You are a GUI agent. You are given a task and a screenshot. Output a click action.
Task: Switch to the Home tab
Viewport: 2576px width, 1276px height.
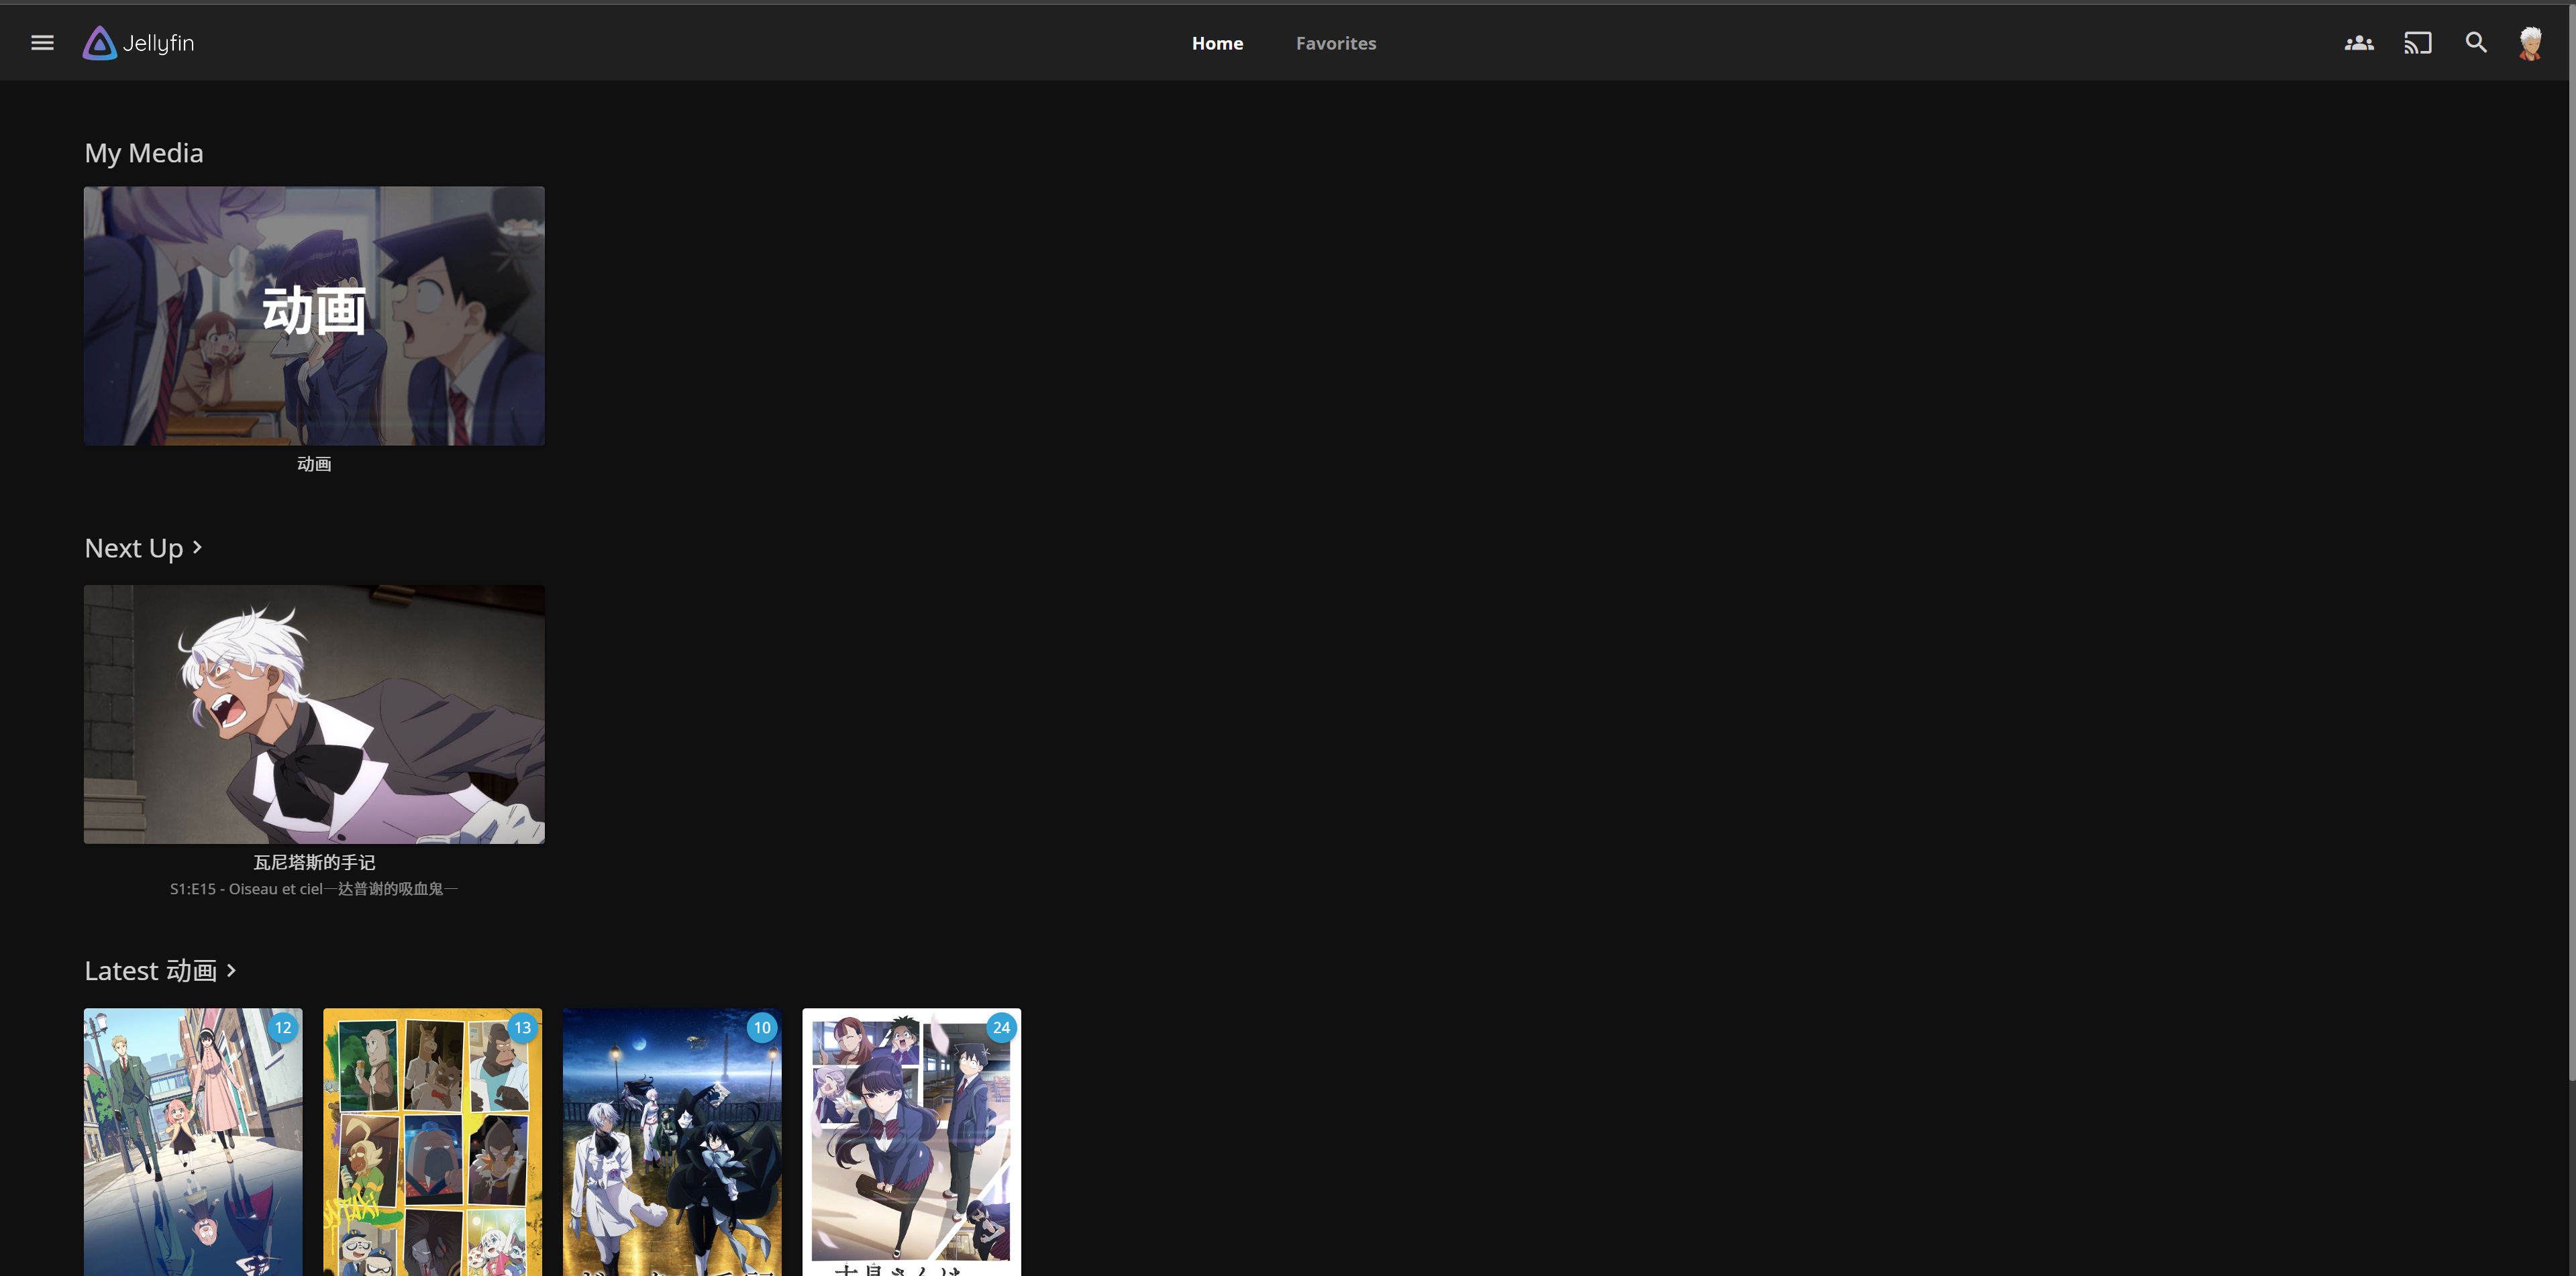pos(1217,43)
